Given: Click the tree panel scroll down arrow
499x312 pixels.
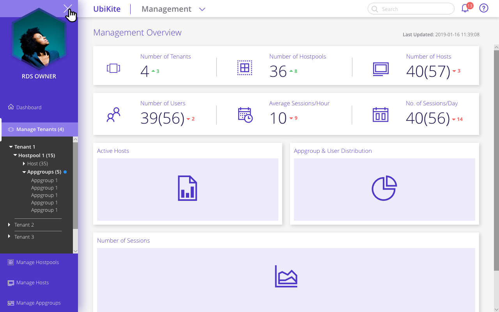Looking at the screenshot, I should (75, 251).
